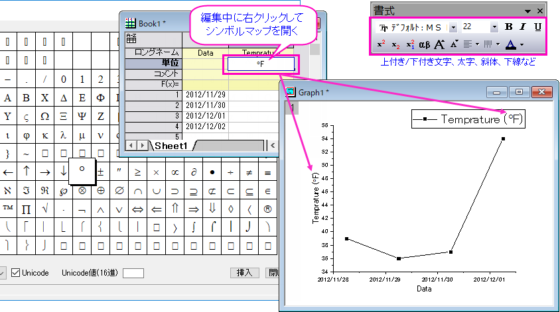Apply combined superscript/subscript formatting
The height and width of the screenshot is (312, 560).
coord(410,44)
